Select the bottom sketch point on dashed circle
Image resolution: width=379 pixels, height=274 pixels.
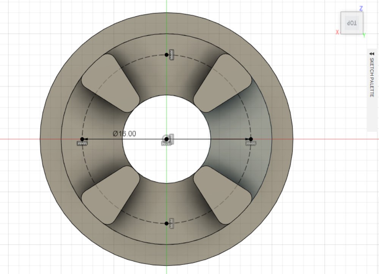(167, 224)
